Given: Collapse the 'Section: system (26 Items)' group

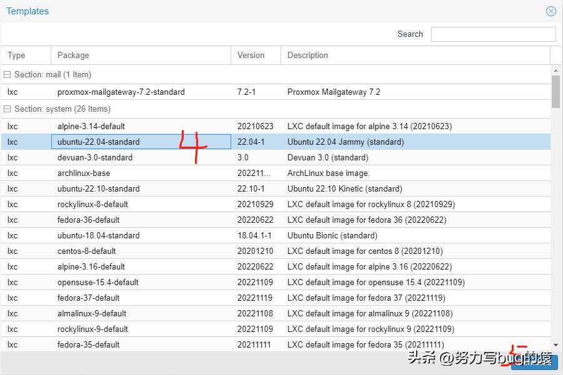Looking at the screenshot, I should [6, 109].
